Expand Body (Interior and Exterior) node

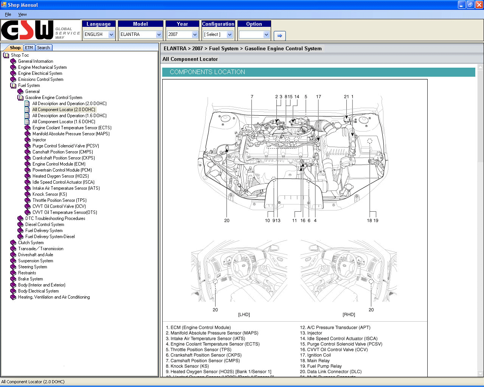(42, 285)
